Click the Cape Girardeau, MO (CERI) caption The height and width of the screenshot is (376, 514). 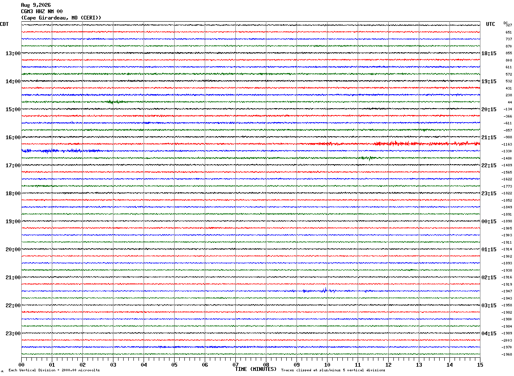pyautogui.click(x=61, y=18)
